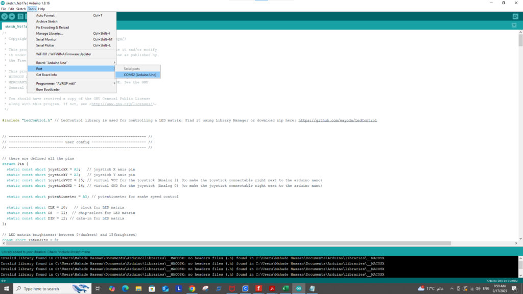Screen dimensions: 523x294
Task: Open Task View on the taskbar
Action: pyautogui.click(x=98, y=289)
